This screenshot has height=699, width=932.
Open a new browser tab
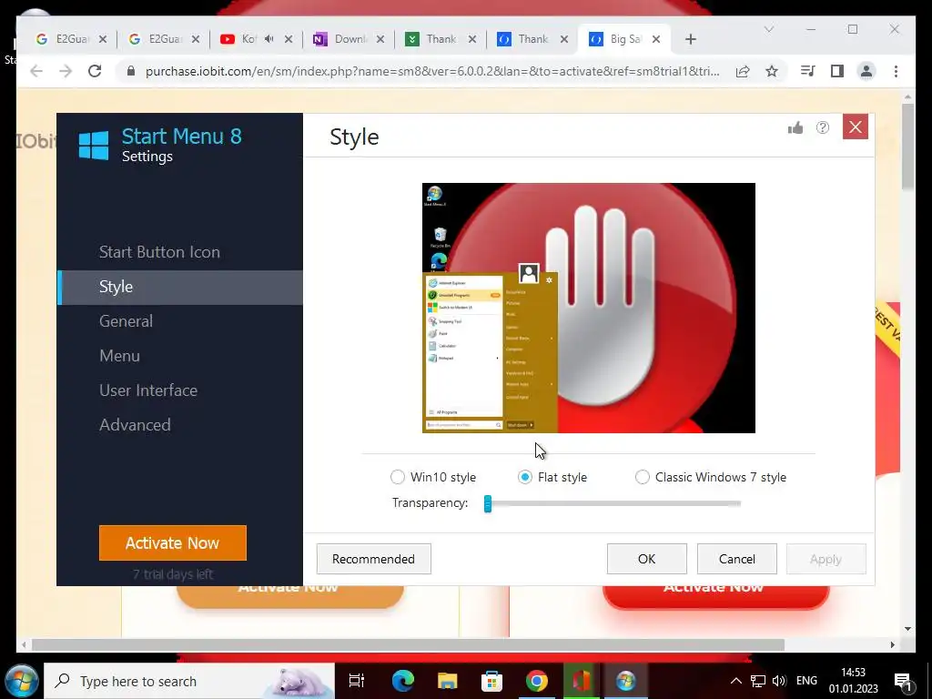click(x=690, y=39)
